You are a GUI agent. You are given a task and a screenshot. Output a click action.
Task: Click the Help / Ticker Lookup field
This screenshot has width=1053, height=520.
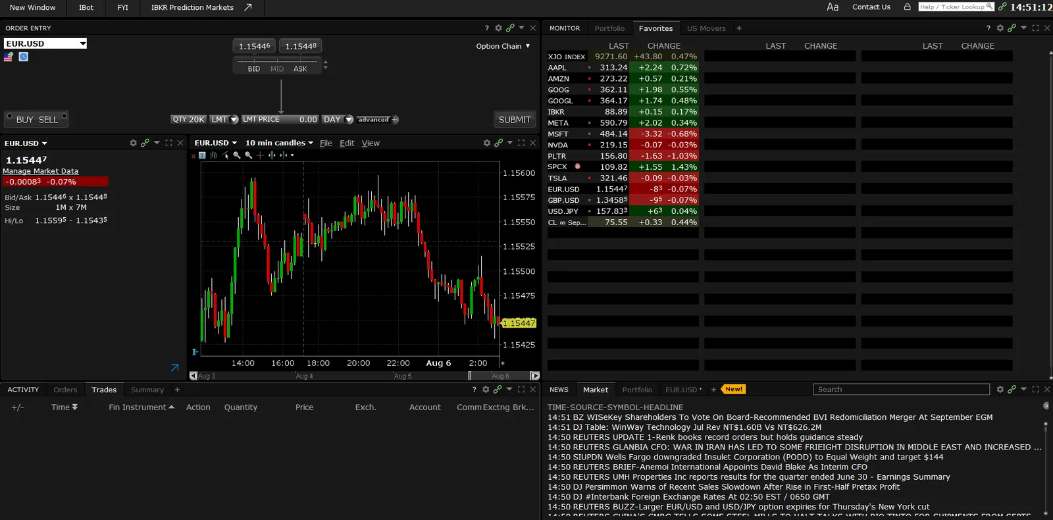click(956, 7)
